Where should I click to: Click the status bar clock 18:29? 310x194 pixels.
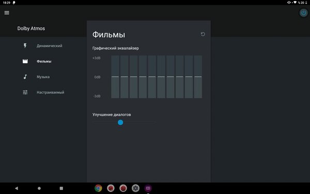coord(7,3)
